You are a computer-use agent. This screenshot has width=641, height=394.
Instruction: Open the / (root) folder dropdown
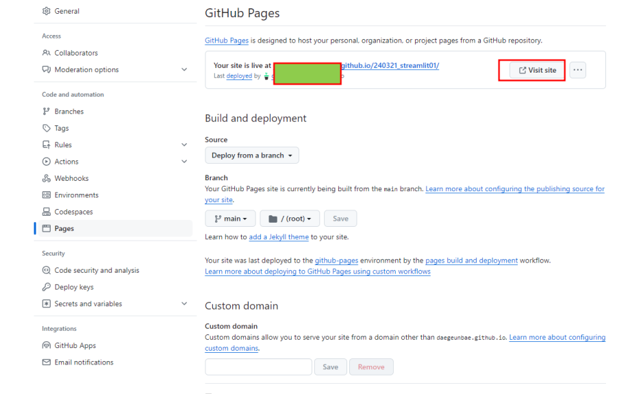(x=290, y=219)
